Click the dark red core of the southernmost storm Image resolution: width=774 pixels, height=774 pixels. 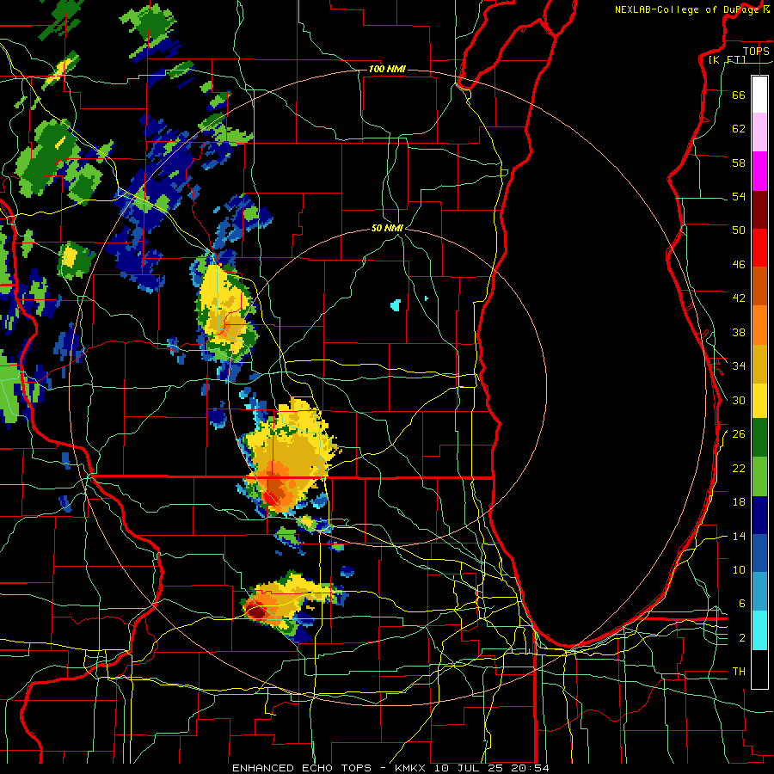257,612
